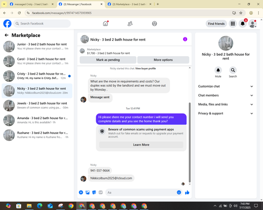263x210 pixels.
Task: Open the Friends icon in top navigation
Action: pyautogui.click(x=130, y=24)
